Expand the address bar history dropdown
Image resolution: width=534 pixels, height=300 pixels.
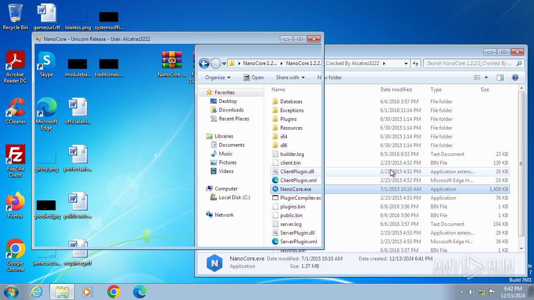pyautogui.click(x=406, y=63)
